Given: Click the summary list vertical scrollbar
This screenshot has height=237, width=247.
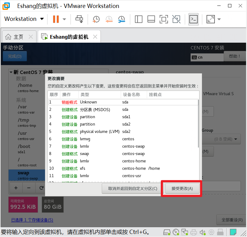Looking at the screenshot, I should point(198,124).
